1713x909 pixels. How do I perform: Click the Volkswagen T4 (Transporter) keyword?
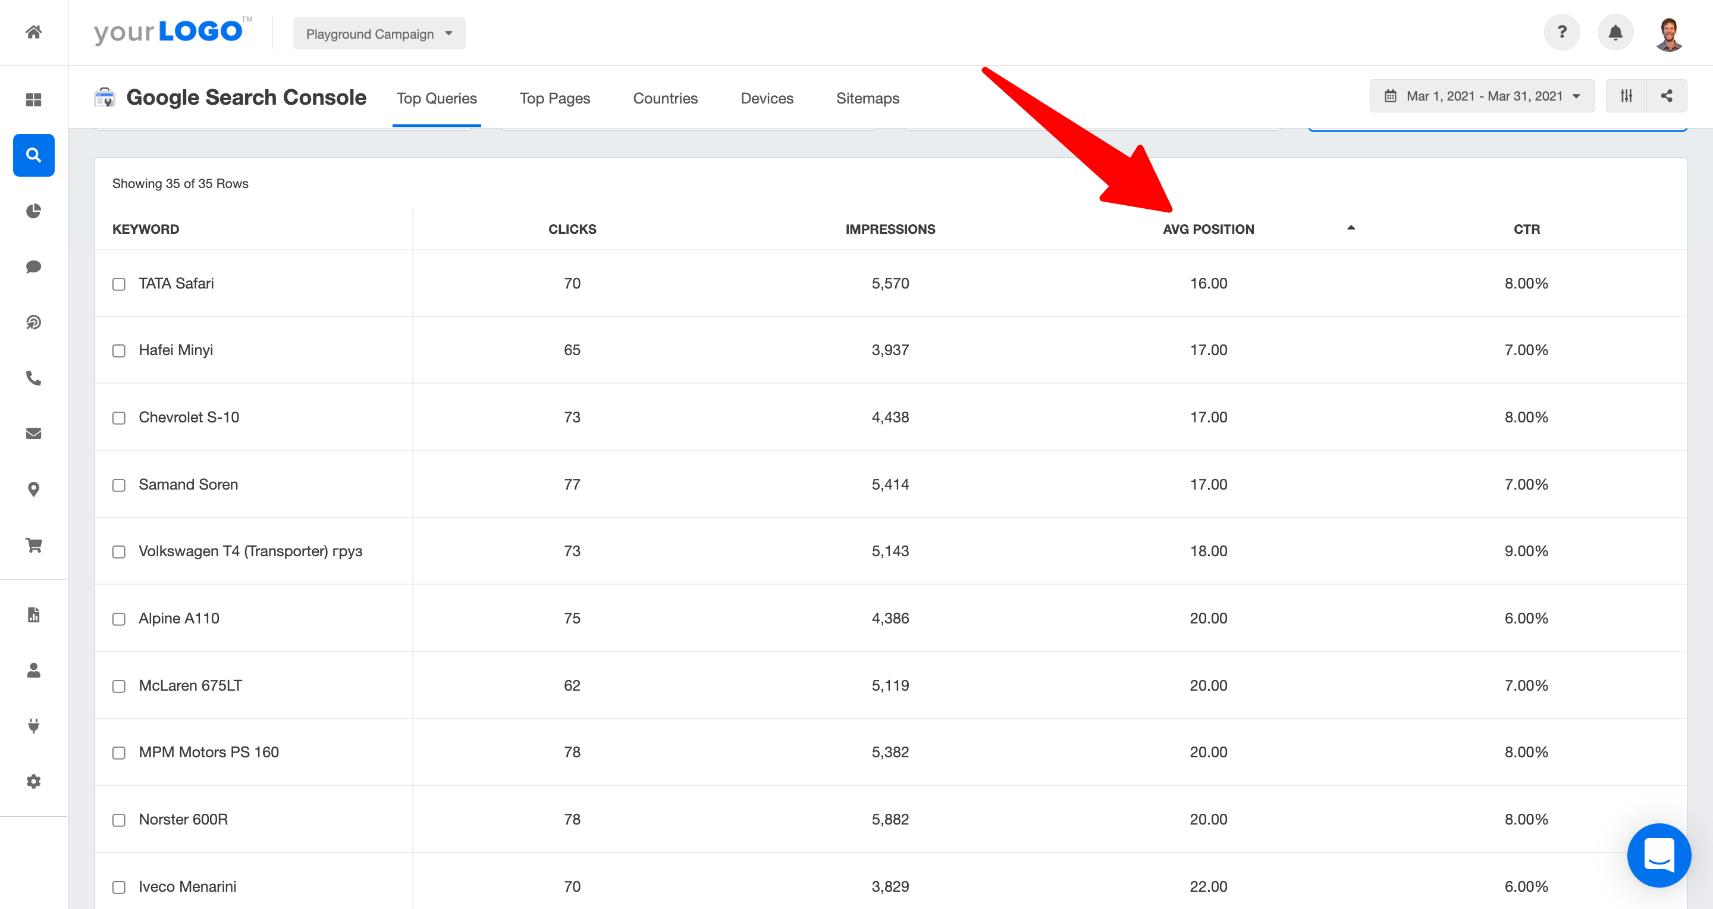250,551
